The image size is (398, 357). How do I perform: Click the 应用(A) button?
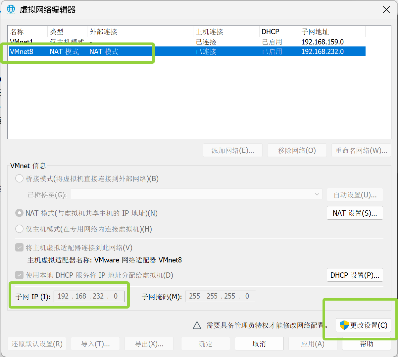[313, 344]
